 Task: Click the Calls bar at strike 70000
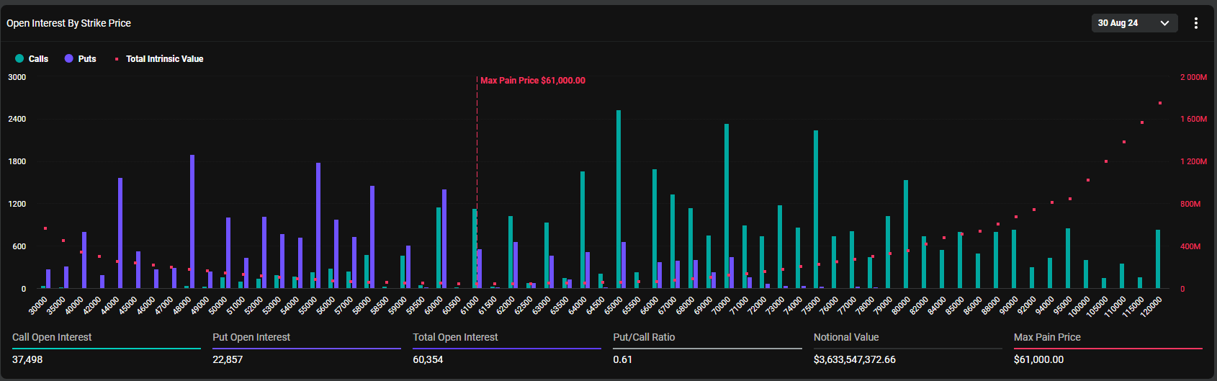pos(727,206)
